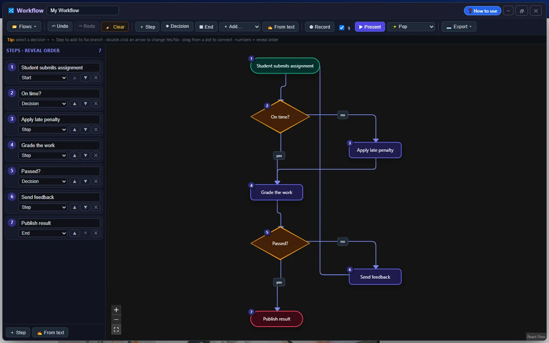Select 'Grade the work' node on canvas
The width and height of the screenshot is (549, 343).
pos(276,192)
